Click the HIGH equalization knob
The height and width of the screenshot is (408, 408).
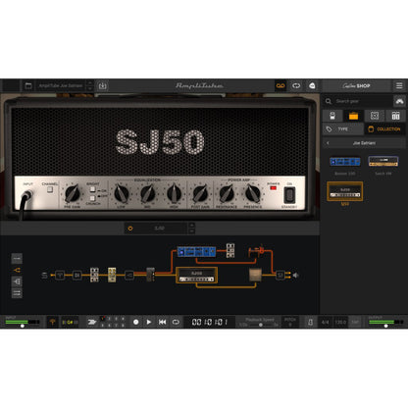pyautogui.click(x=174, y=193)
